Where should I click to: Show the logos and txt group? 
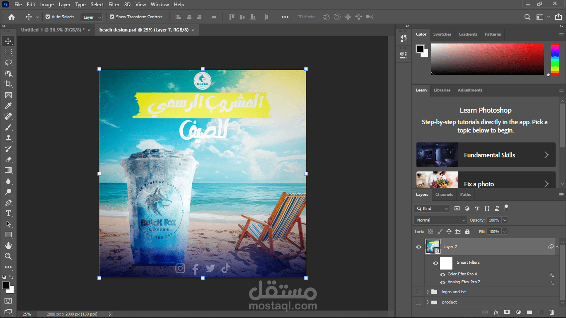coord(418,292)
